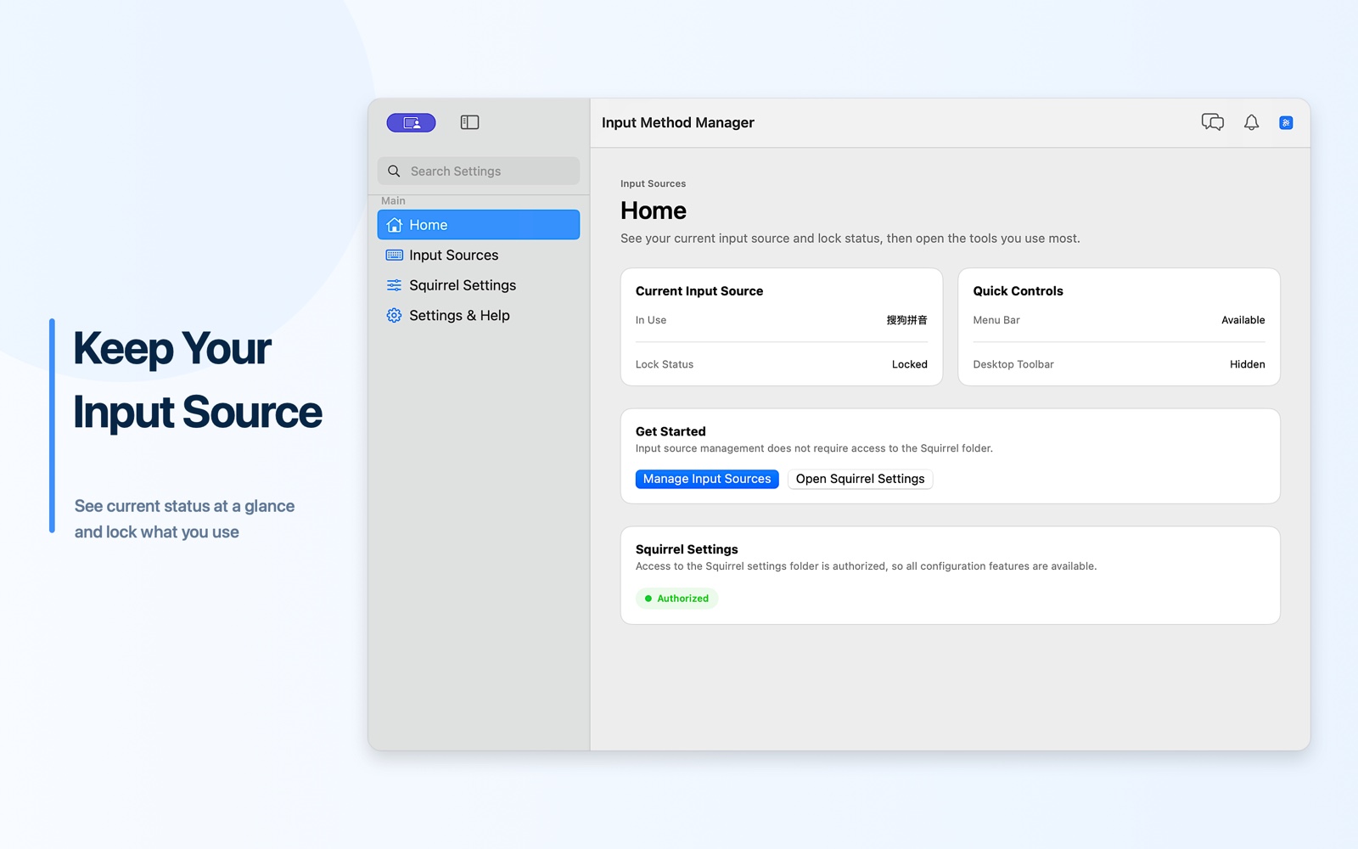This screenshot has width=1358, height=849.
Task: Toggle the sidebar panel icon
Action: 469,122
